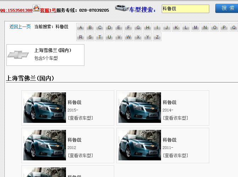The height and width of the screenshot is (177, 238).
Task: Filter brands by letter Y
Action: [x=148, y=37]
